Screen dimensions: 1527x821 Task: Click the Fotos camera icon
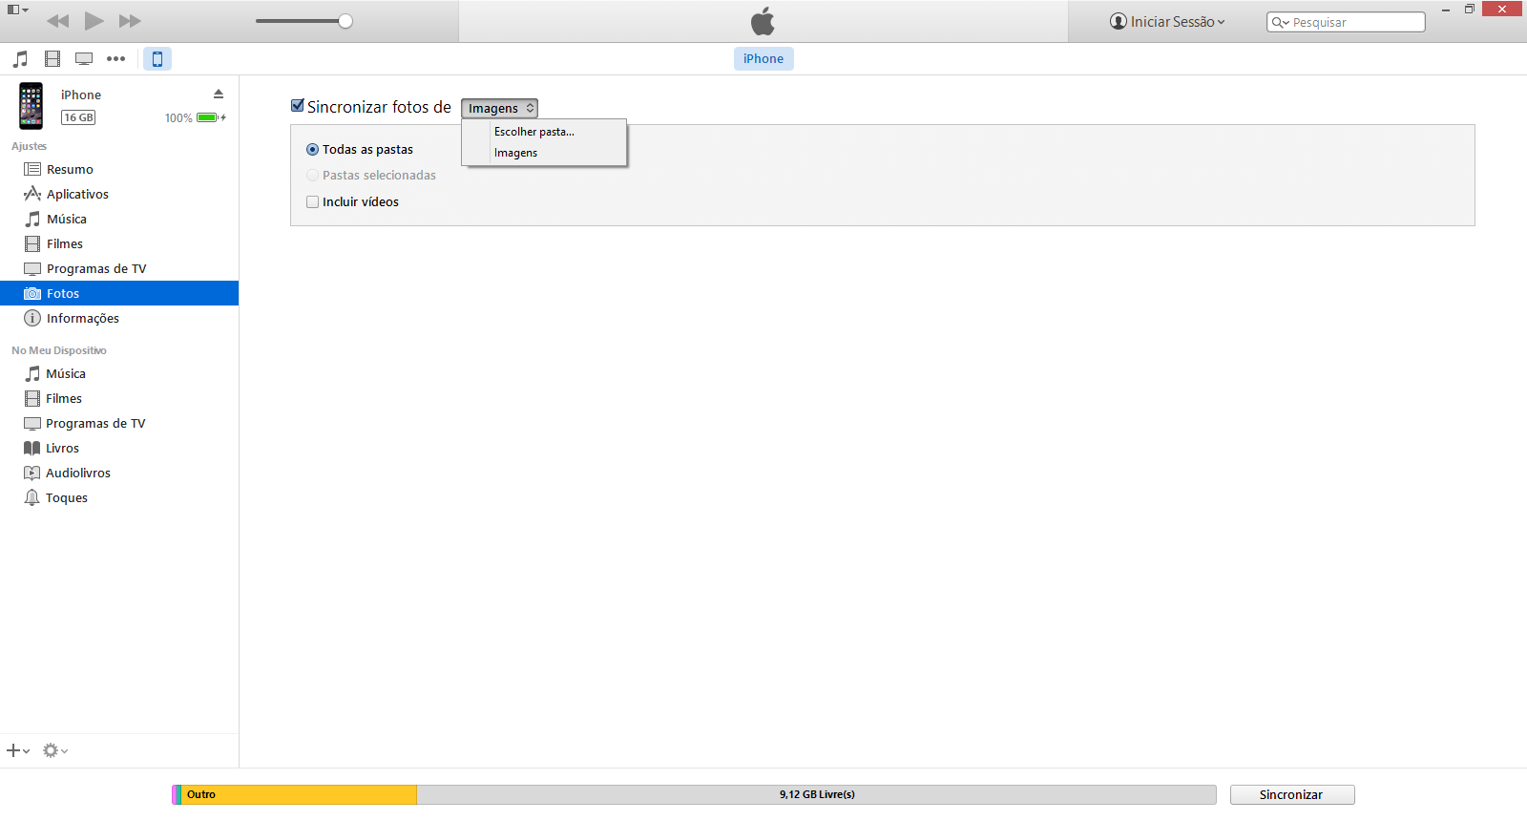click(x=32, y=293)
